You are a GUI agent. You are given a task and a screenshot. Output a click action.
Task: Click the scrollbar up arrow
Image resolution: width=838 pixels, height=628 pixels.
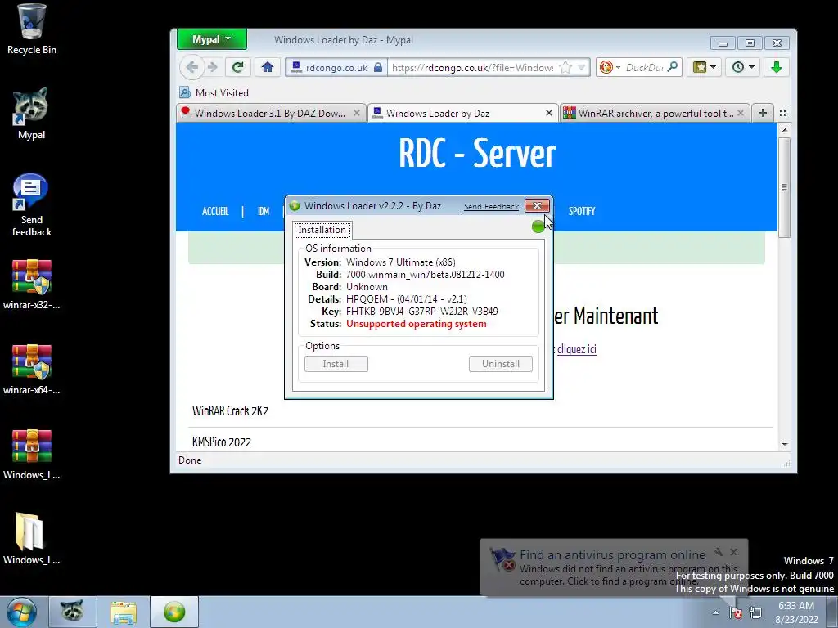click(785, 130)
